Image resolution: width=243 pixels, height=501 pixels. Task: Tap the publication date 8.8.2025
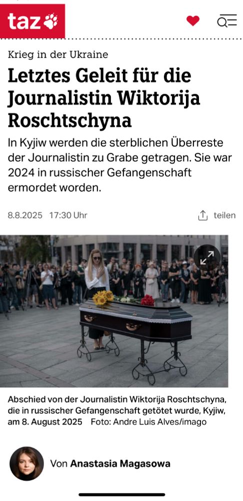coord(25,215)
